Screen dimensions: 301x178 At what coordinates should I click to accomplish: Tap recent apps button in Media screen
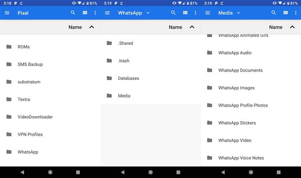point(279,172)
